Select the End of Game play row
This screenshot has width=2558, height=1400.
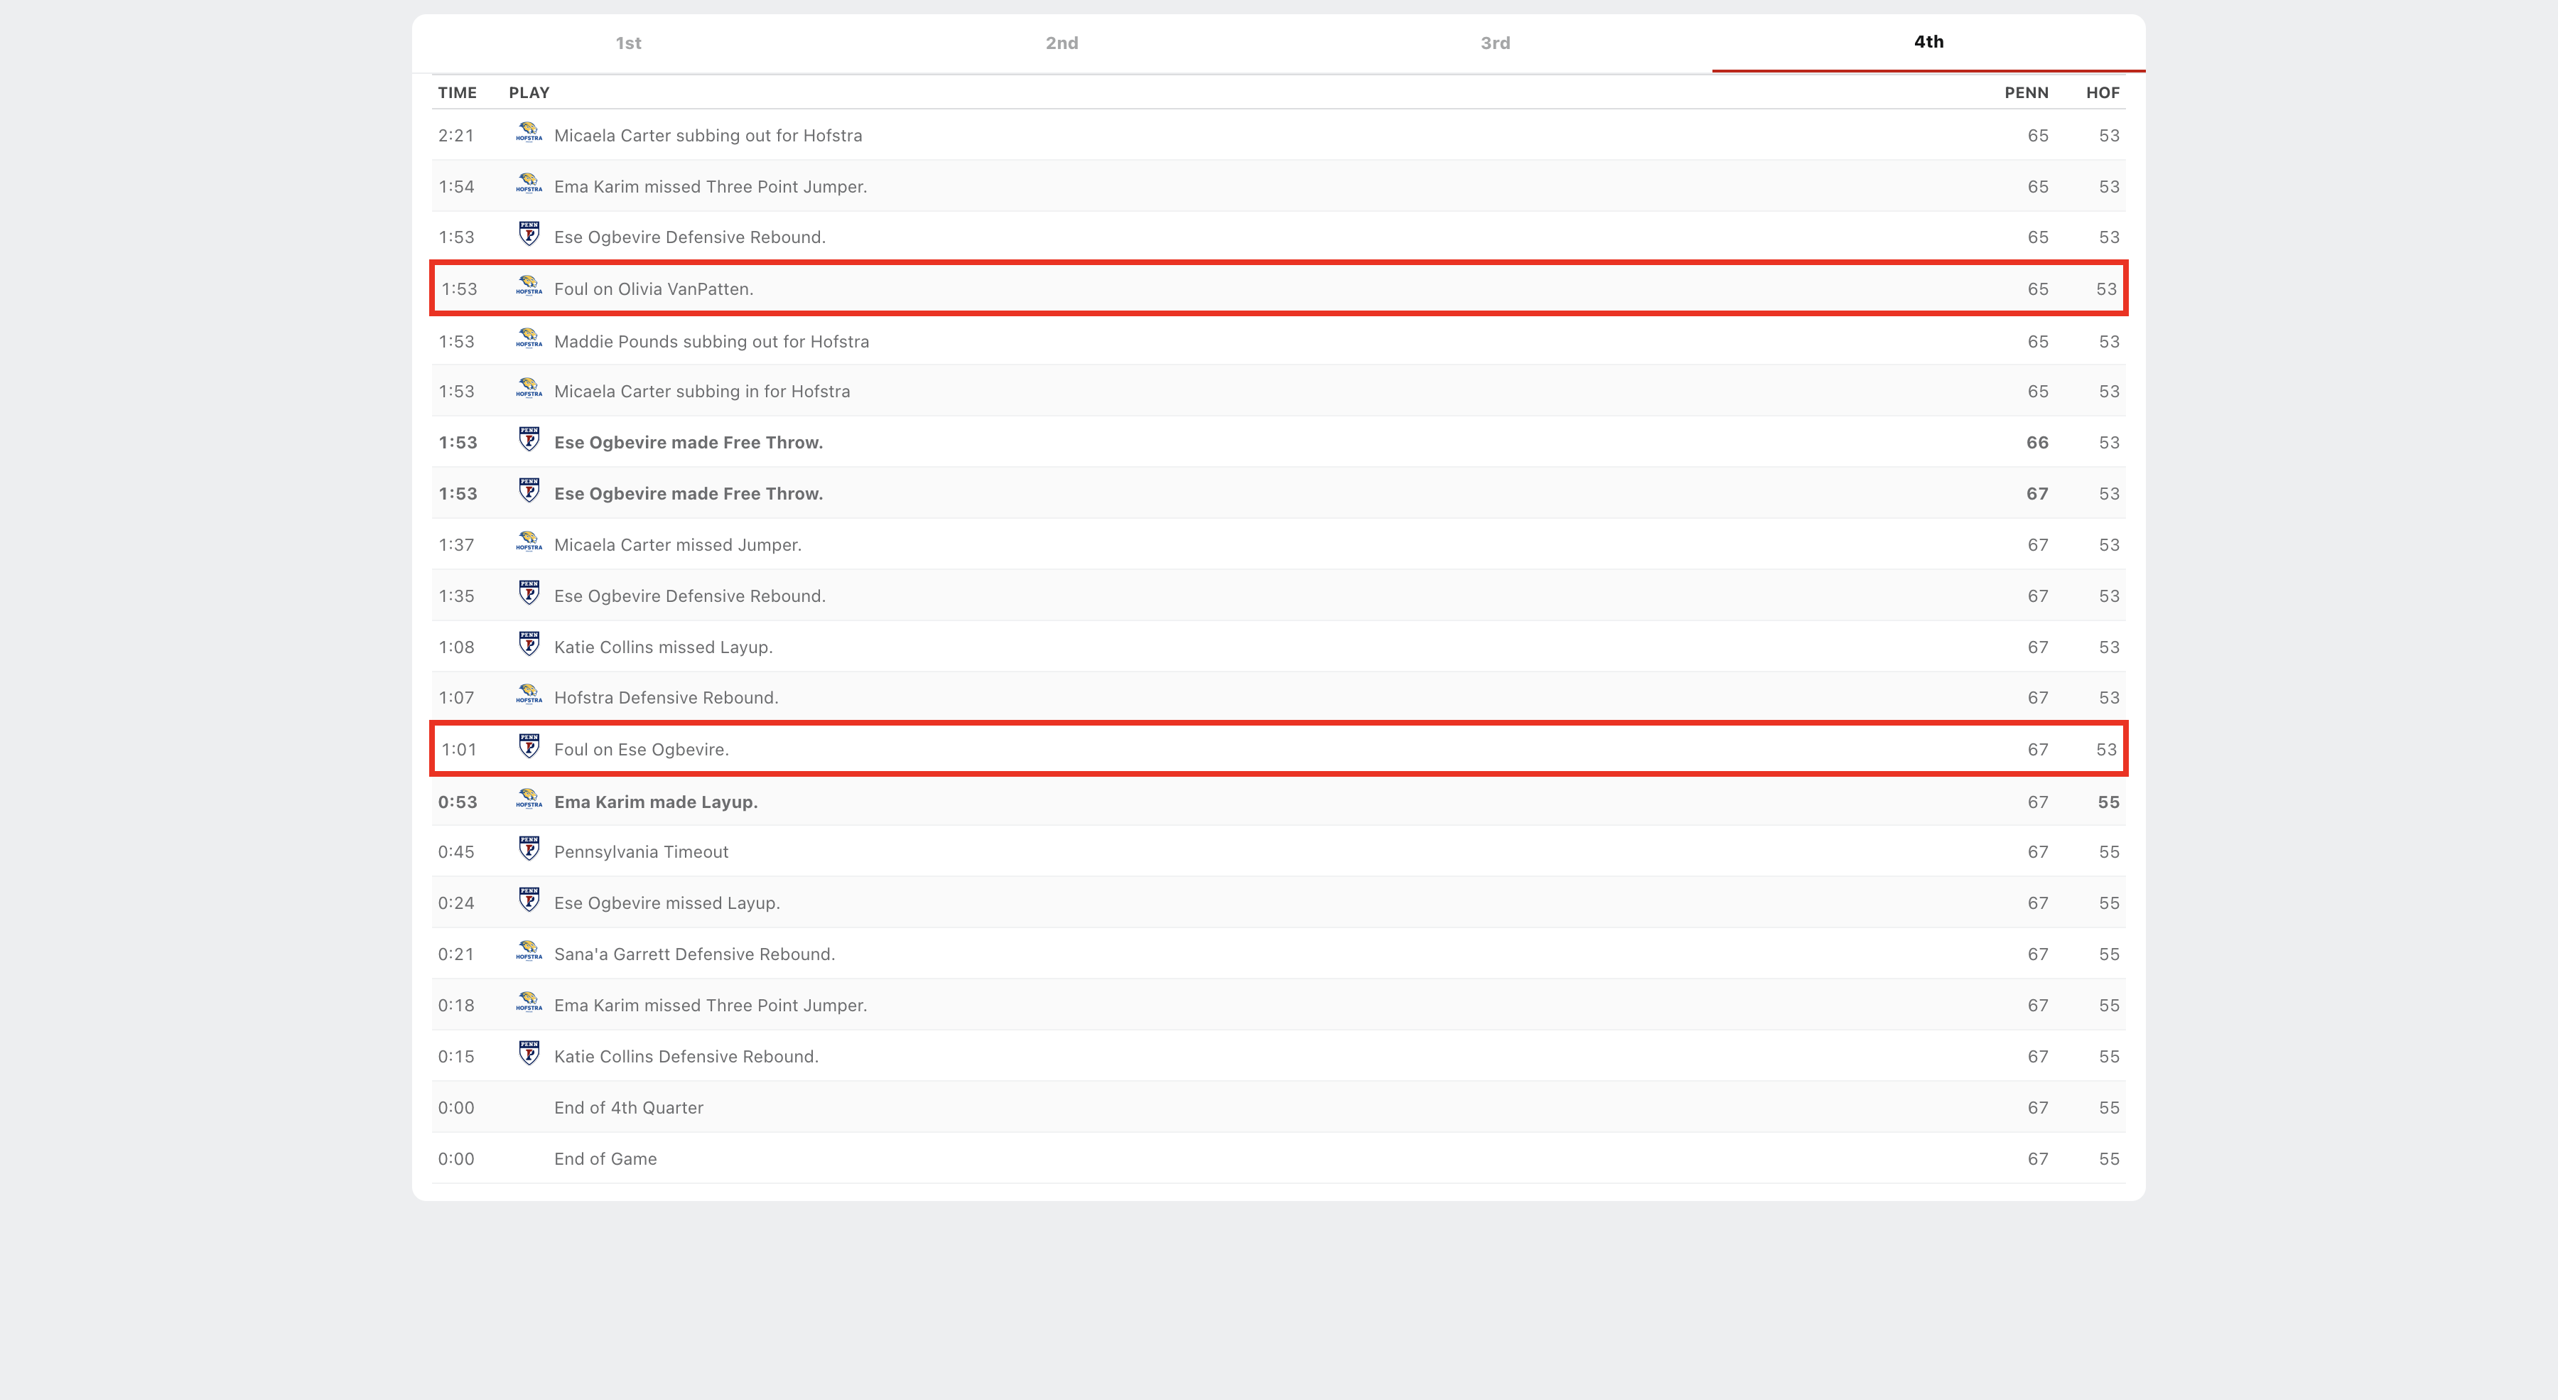point(605,1158)
